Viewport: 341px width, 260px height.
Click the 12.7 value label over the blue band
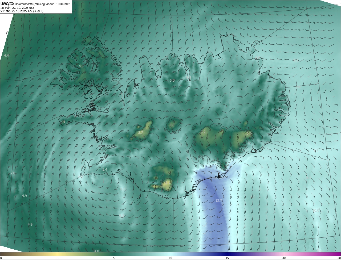pos(219,200)
